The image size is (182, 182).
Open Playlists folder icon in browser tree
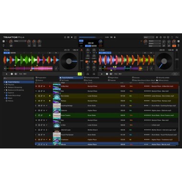[x=7, y=85]
